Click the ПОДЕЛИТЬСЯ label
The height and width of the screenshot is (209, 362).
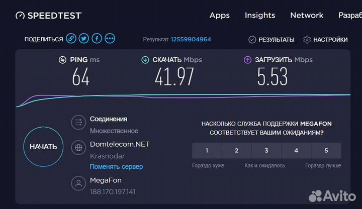click(44, 40)
